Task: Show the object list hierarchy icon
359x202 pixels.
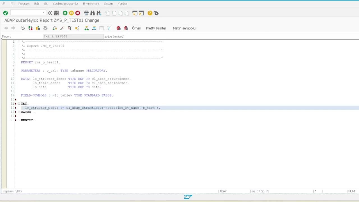Action: coord(86,28)
